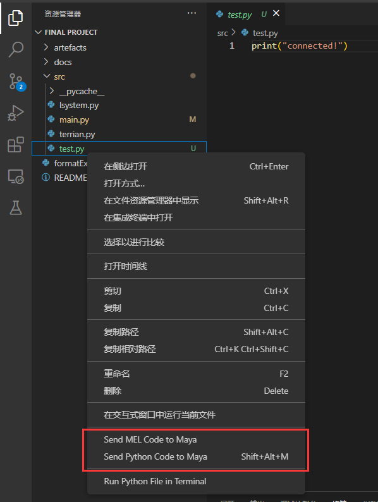Close the test.py editor tab
This screenshot has height=502, width=378.
(276, 13)
